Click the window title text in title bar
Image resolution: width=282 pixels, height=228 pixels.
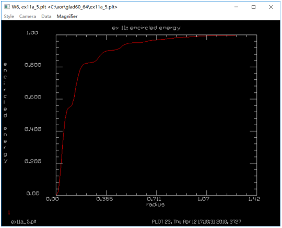click(65, 7)
